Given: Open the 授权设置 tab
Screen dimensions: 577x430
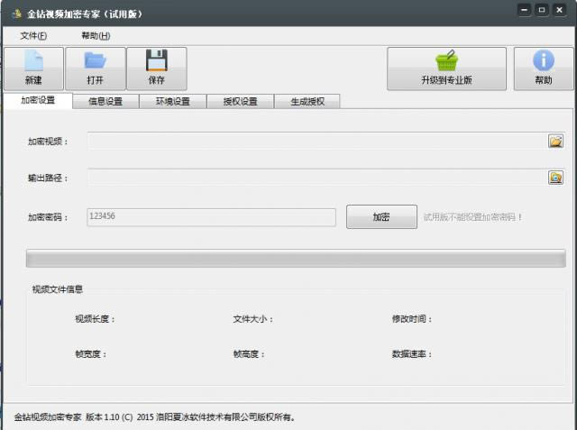Looking at the screenshot, I should 241,101.
